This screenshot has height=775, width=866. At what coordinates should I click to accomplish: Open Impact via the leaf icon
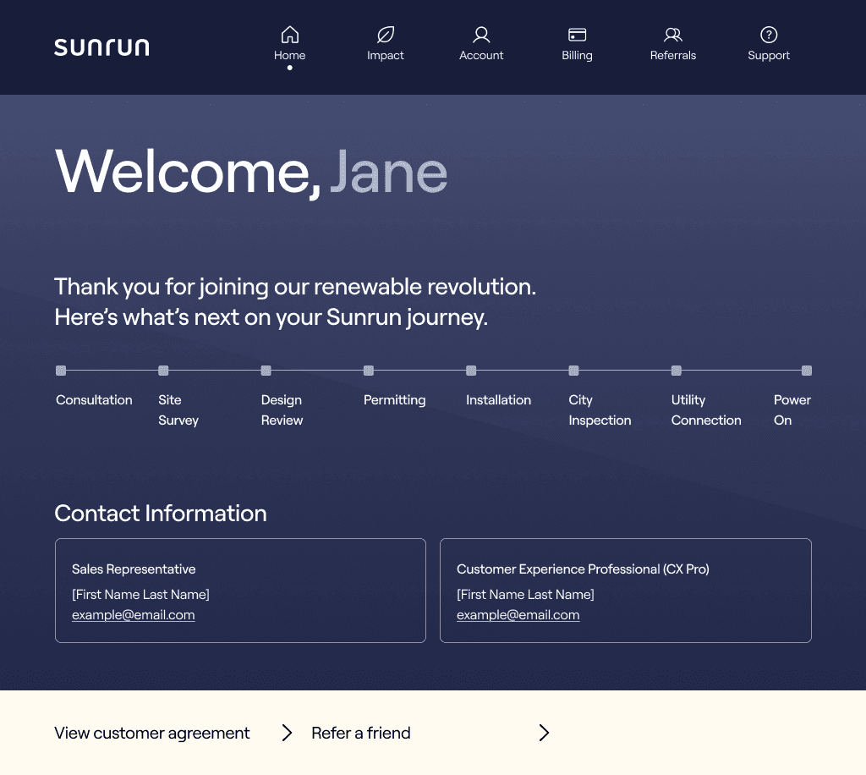coord(386,34)
